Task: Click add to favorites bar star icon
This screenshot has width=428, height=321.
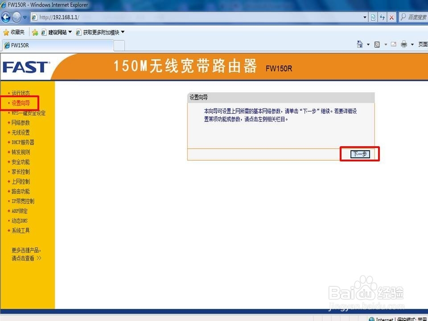Action: (35, 33)
